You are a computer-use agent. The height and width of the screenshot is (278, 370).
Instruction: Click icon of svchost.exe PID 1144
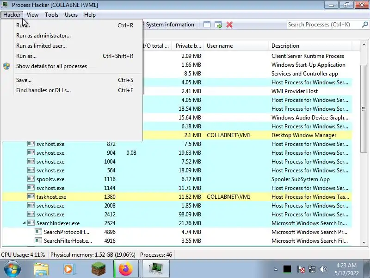click(31, 188)
